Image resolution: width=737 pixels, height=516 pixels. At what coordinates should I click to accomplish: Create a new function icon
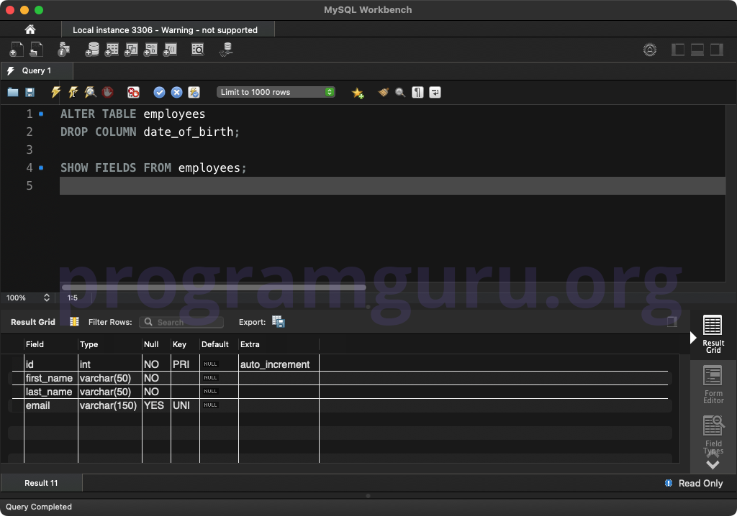170,50
